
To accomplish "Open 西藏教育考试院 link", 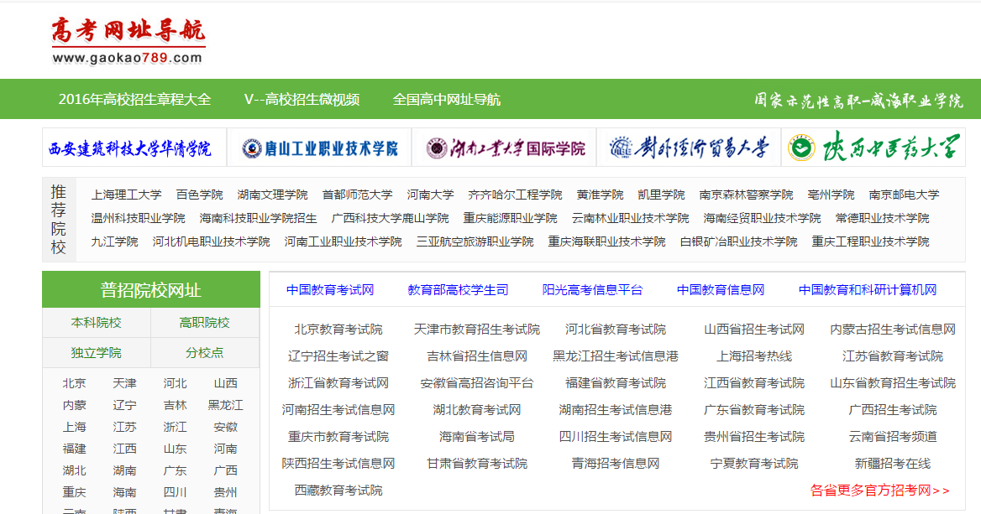I will 338,491.
